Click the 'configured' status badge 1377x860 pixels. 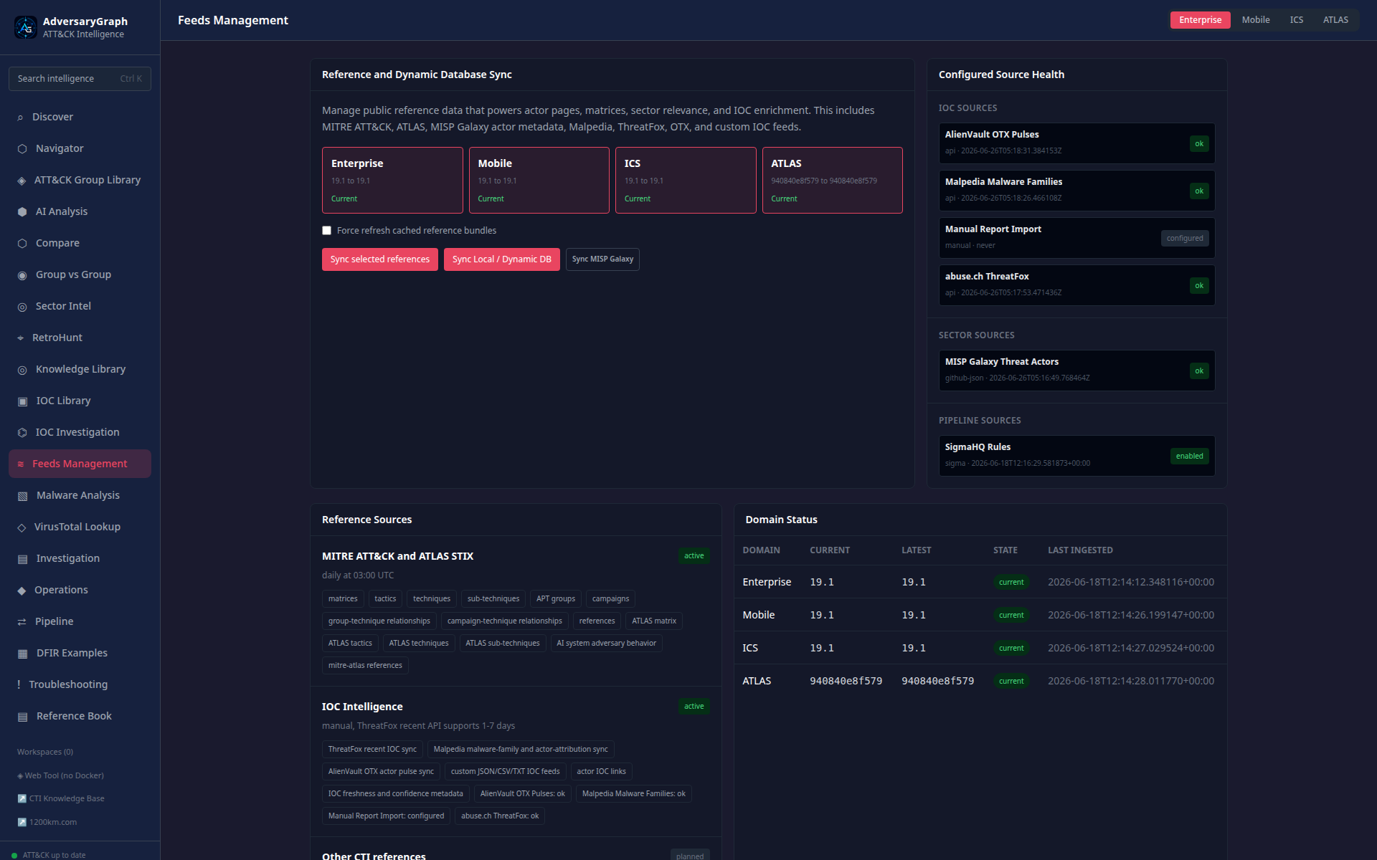1185,239
